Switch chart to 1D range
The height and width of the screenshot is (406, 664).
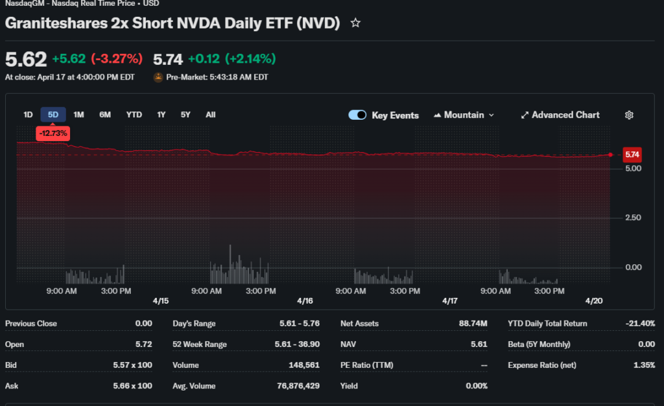pyautogui.click(x=28, y=115)
